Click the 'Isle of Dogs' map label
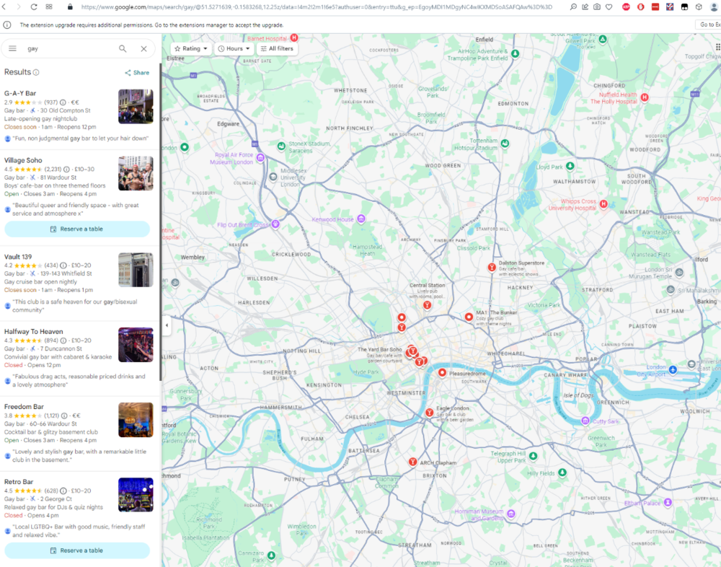 [578, 395]
